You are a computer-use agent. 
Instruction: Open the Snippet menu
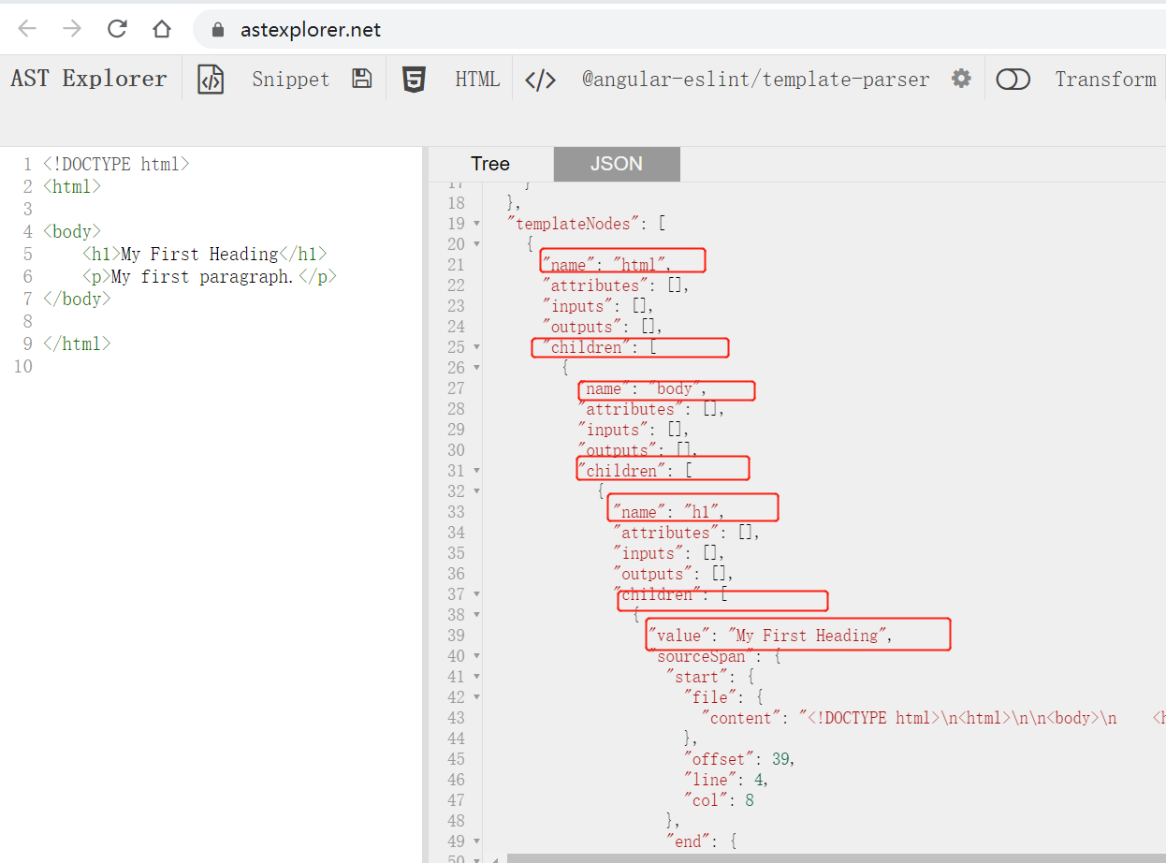290,80
